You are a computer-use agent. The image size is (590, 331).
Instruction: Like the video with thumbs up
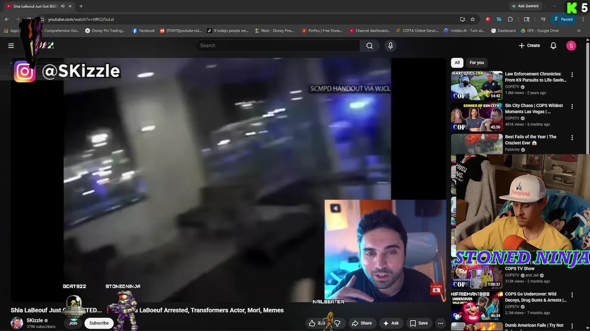coord(317,323)
